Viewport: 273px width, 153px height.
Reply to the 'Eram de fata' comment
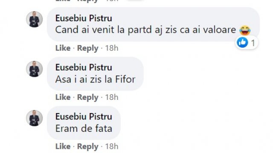click(87, 147)
